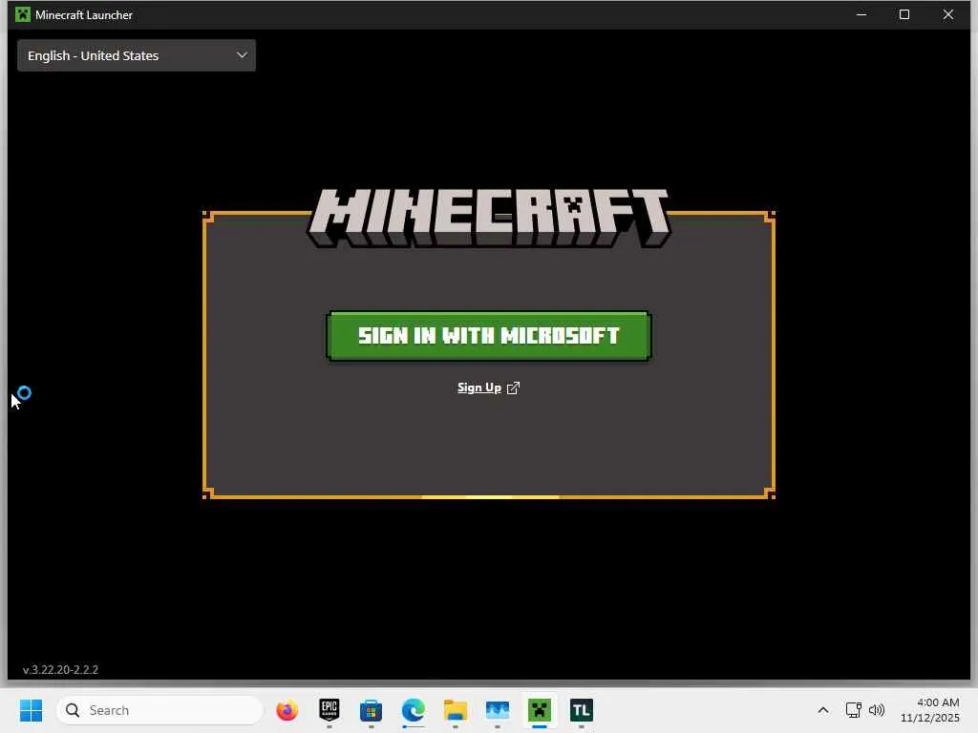Click the blue landscape app taskbar icon
978x733 pixels.
point(497,710)
